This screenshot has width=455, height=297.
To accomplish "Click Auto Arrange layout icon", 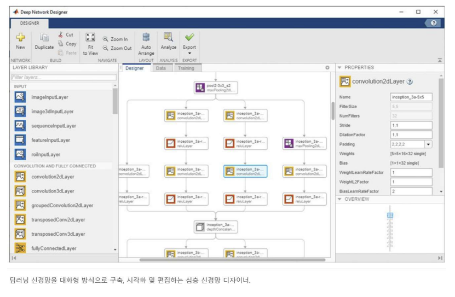I will pos(146,37).
